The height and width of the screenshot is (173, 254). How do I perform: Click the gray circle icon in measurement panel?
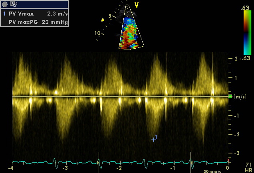pyautogui.click(x=5, y=4)
